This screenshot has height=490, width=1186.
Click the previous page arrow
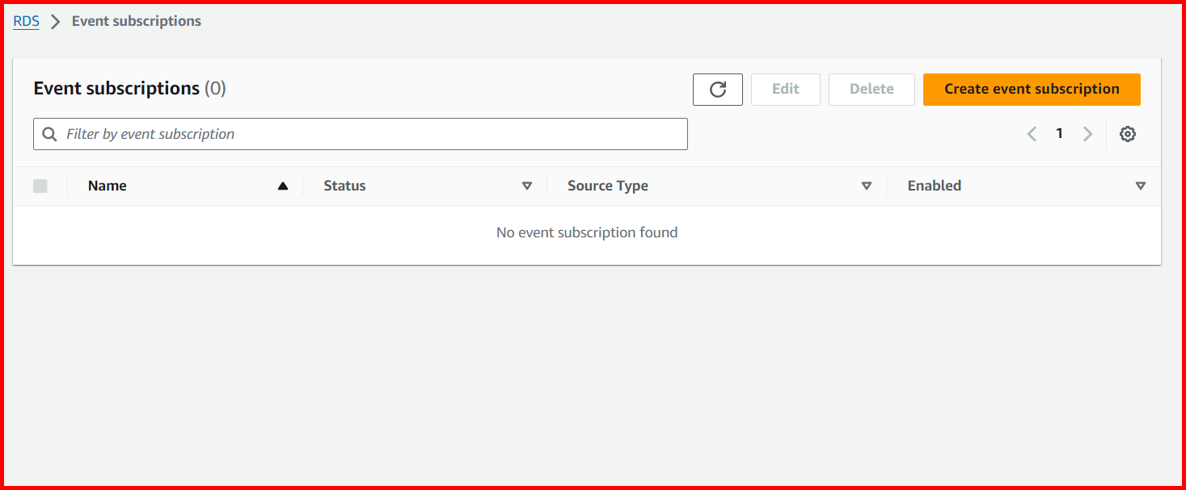[1031, 133]
